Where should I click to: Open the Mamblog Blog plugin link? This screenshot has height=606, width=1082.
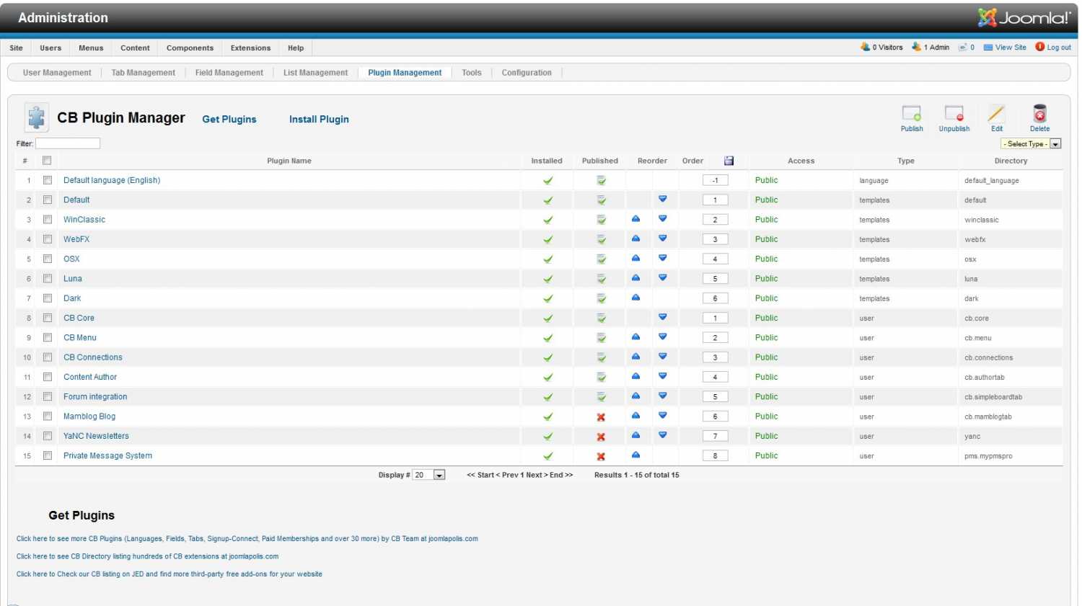[x=89, y=416]
